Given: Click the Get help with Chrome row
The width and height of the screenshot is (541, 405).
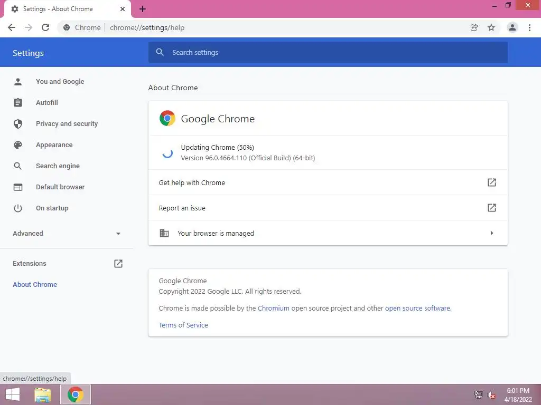Looking at the screenshot, I should pos(328,182).
